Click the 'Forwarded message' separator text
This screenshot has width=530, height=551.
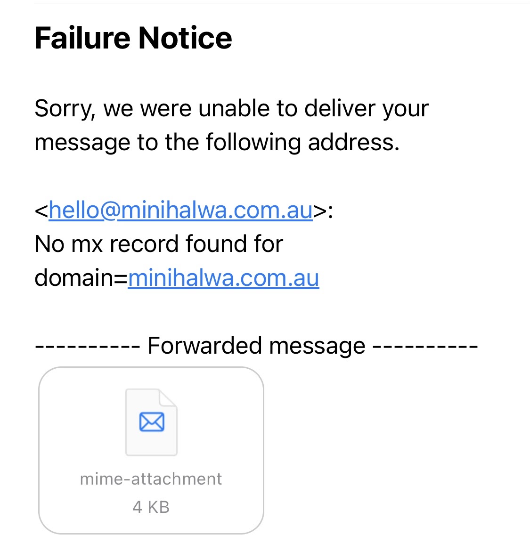tap(257, 345)
